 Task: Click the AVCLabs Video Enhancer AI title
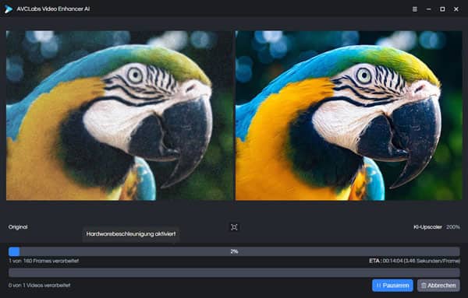[x=53, y=9]
